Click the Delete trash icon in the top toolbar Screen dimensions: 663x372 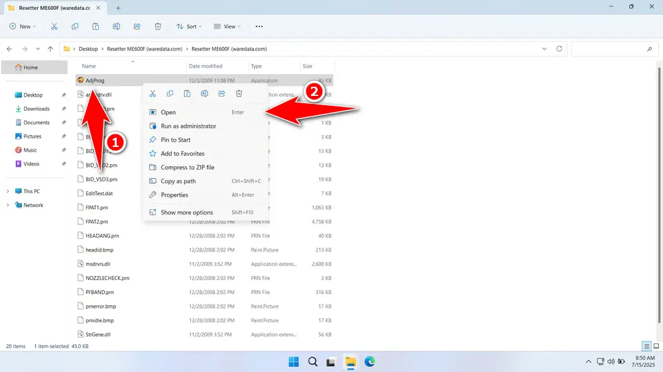pyautogui.click(x=158, y=26)
